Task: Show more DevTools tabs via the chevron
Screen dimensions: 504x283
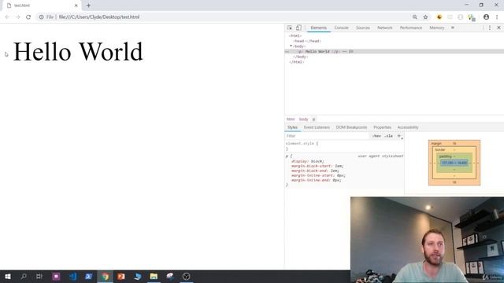Action: point(453,28)
